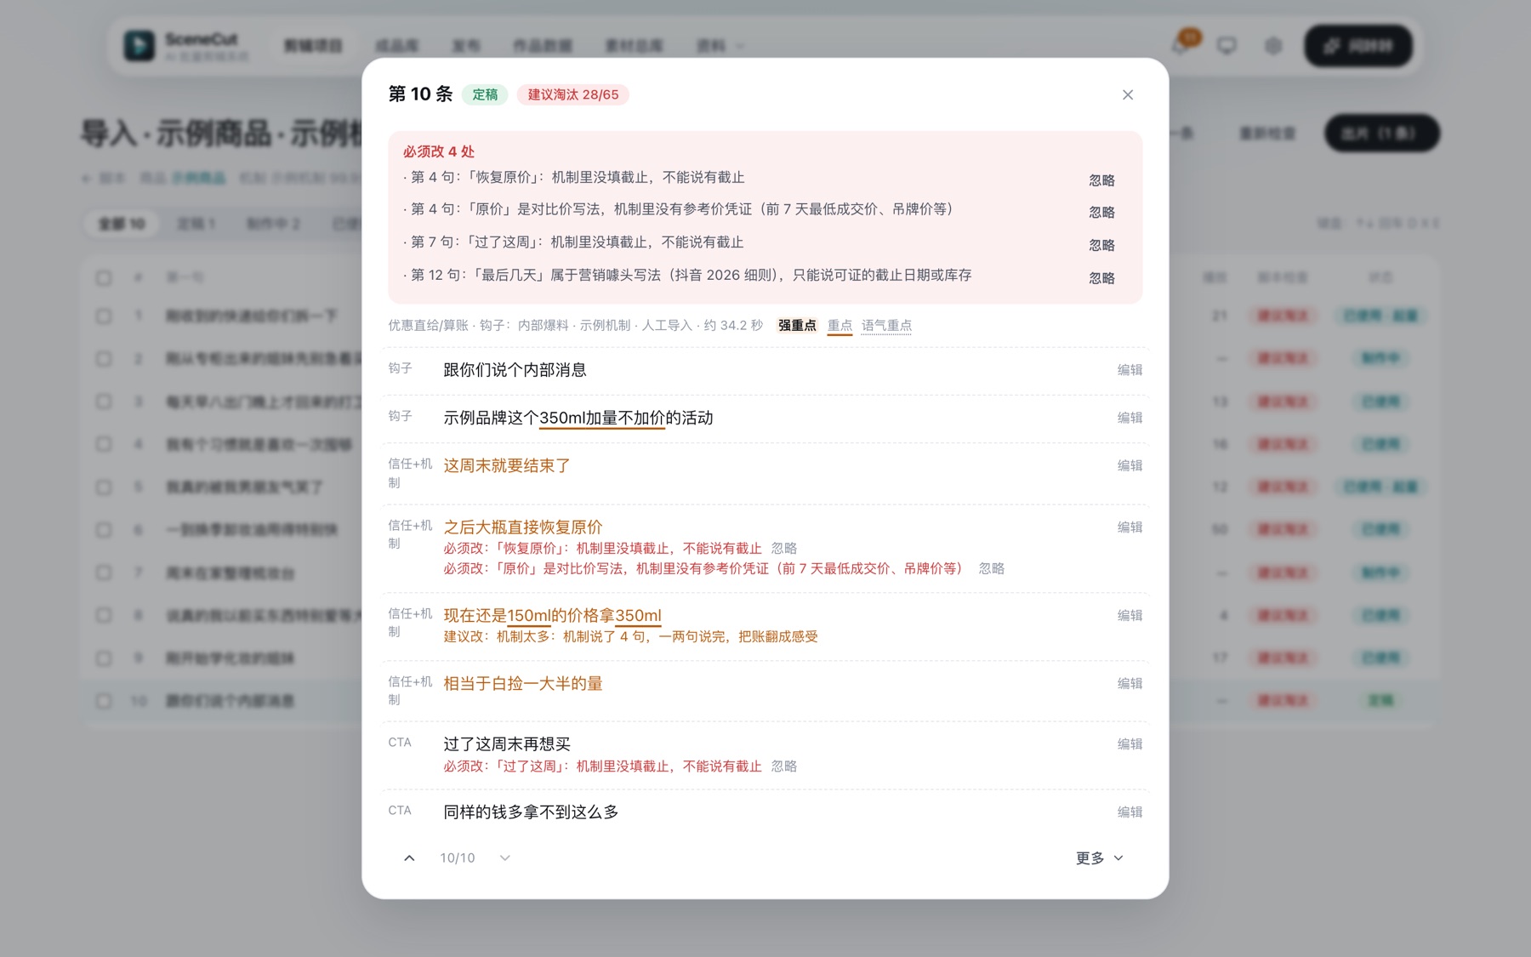Image resolution: width=1531 pixels, height=957 pixels.
Task: Click 忽略 beside the inline 必须改「恢复原价」 note
Action: tap(784, 549)
